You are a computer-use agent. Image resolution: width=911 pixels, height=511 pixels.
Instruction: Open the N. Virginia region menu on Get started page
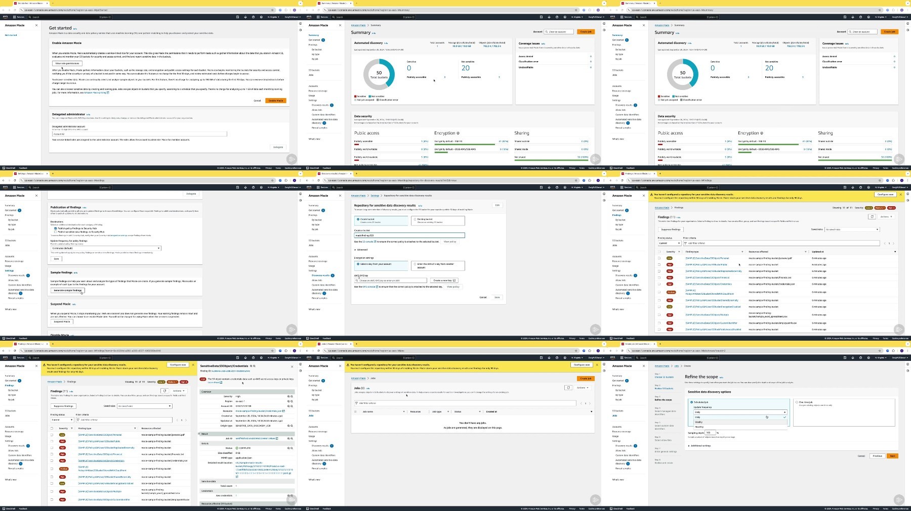pyautogui.click(x=274, y=17)
